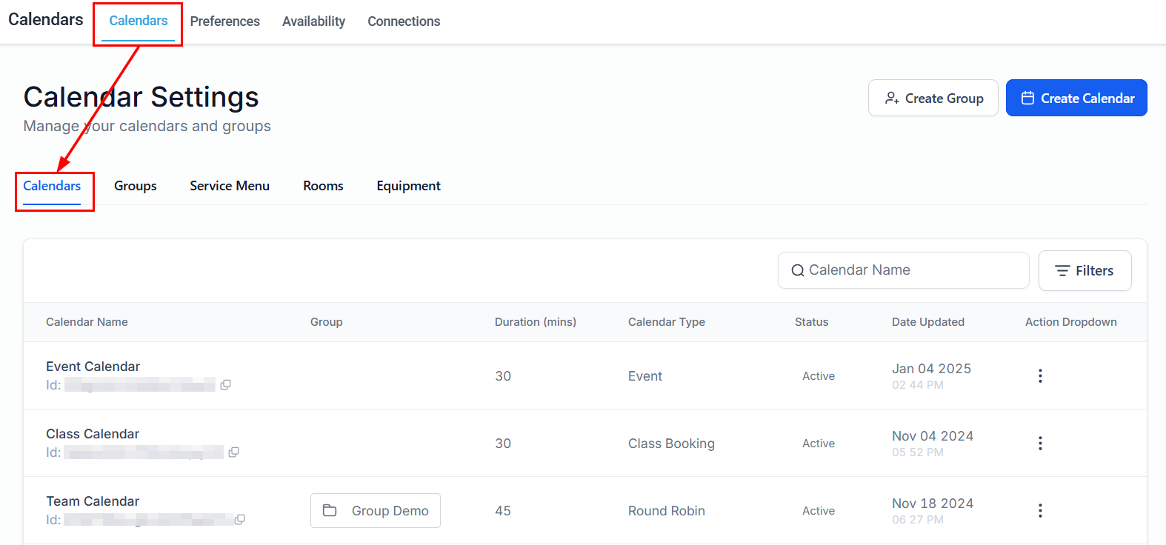Copy the Team Calendar ID
1166x545 pixels.
tap(239, 520)
